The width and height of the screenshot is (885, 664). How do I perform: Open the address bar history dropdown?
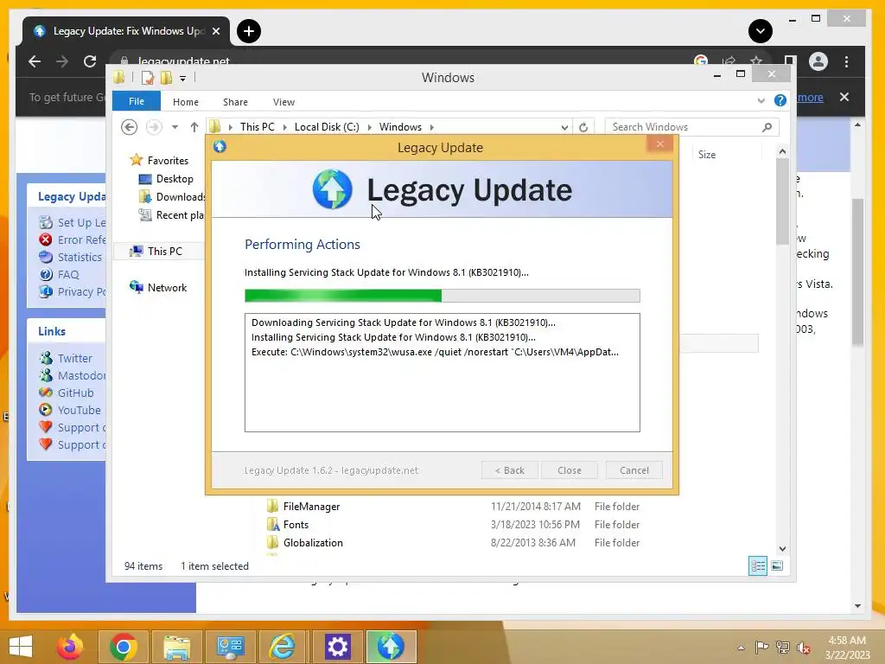pyautogui.click(x=564, y=128)
